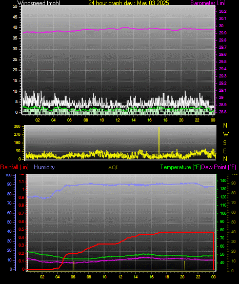This screenshot has height=284, width=239.
Task: Select the Humidity legend label
Action: pyautogui.click(x=44, y=167)
